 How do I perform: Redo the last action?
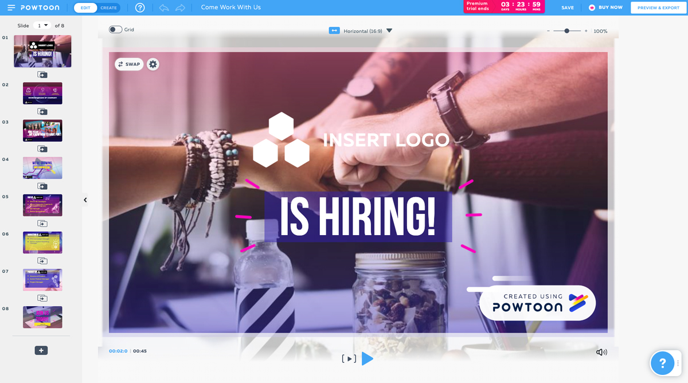(180, 7)
